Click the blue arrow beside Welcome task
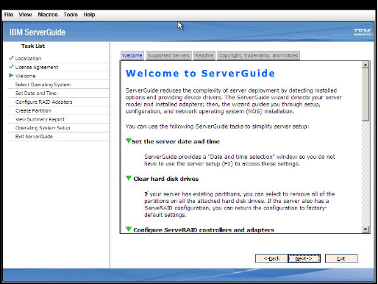 click(11, 76)
